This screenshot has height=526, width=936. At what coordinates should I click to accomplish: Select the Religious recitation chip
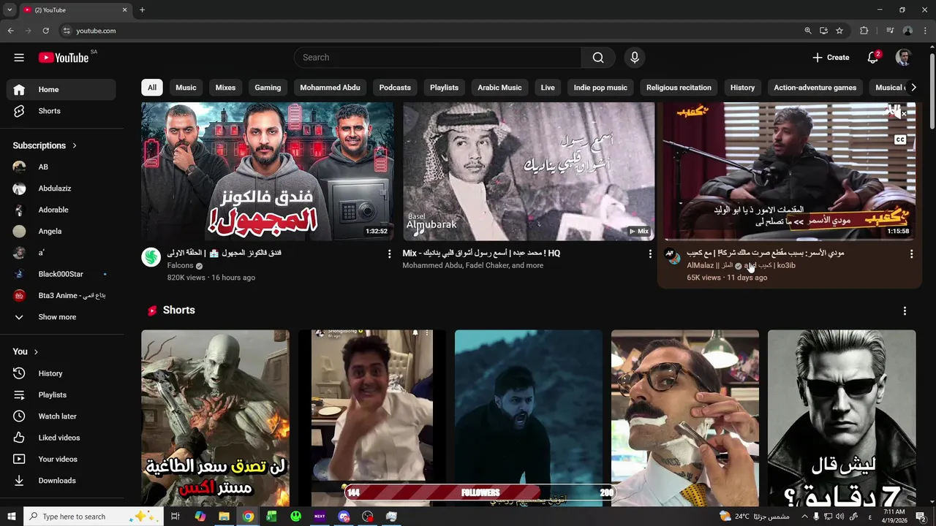(x=679, y=88)
